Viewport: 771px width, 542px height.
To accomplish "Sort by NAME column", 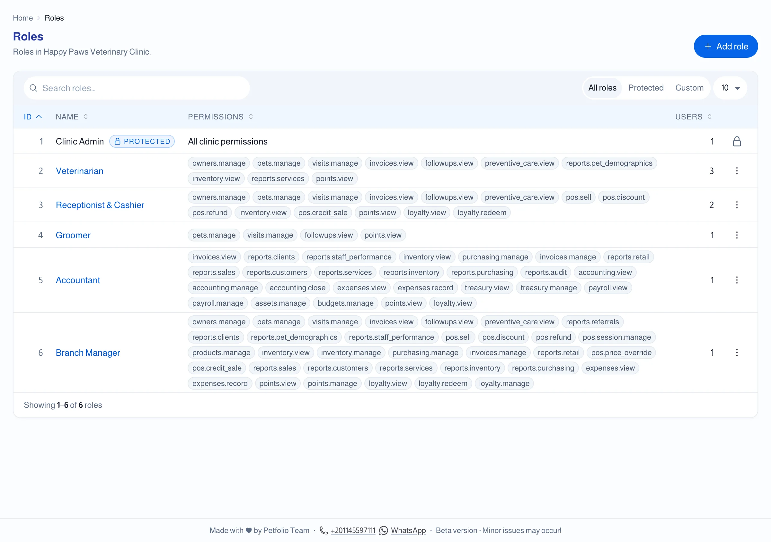I will (x=72, y=117).
